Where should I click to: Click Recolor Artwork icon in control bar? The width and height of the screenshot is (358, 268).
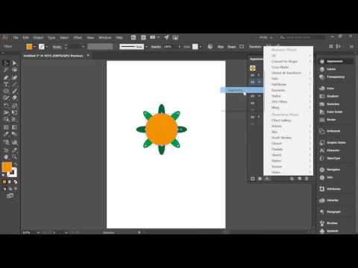click(x=210, y=46)
